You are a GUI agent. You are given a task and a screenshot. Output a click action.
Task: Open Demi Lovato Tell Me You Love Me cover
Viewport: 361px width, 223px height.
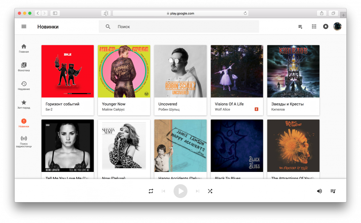click(67, 146)
